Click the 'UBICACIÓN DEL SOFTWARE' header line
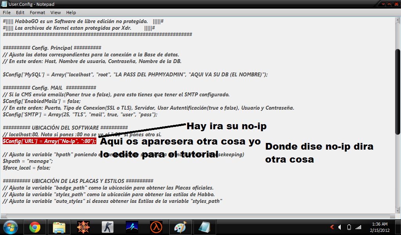Viewport: 401px width, 235px height. pos(65,128)
